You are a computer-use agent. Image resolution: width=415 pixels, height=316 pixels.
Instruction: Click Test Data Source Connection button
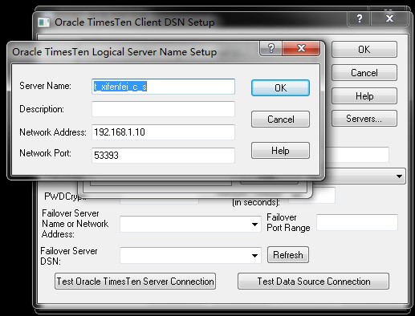(313, 282)
